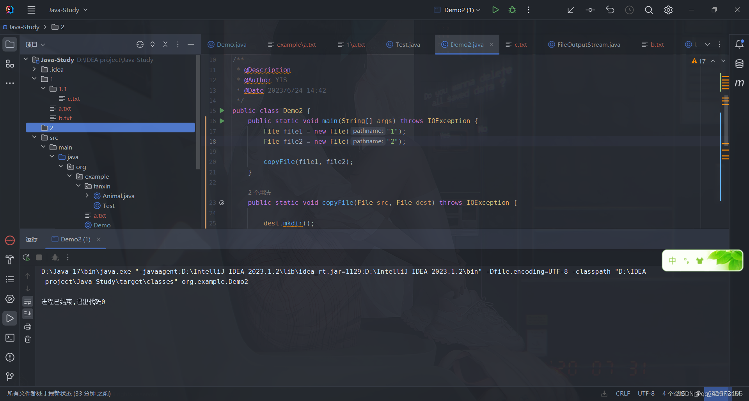Open IDE settings gear
749x401 pixels.
[668, 10]
